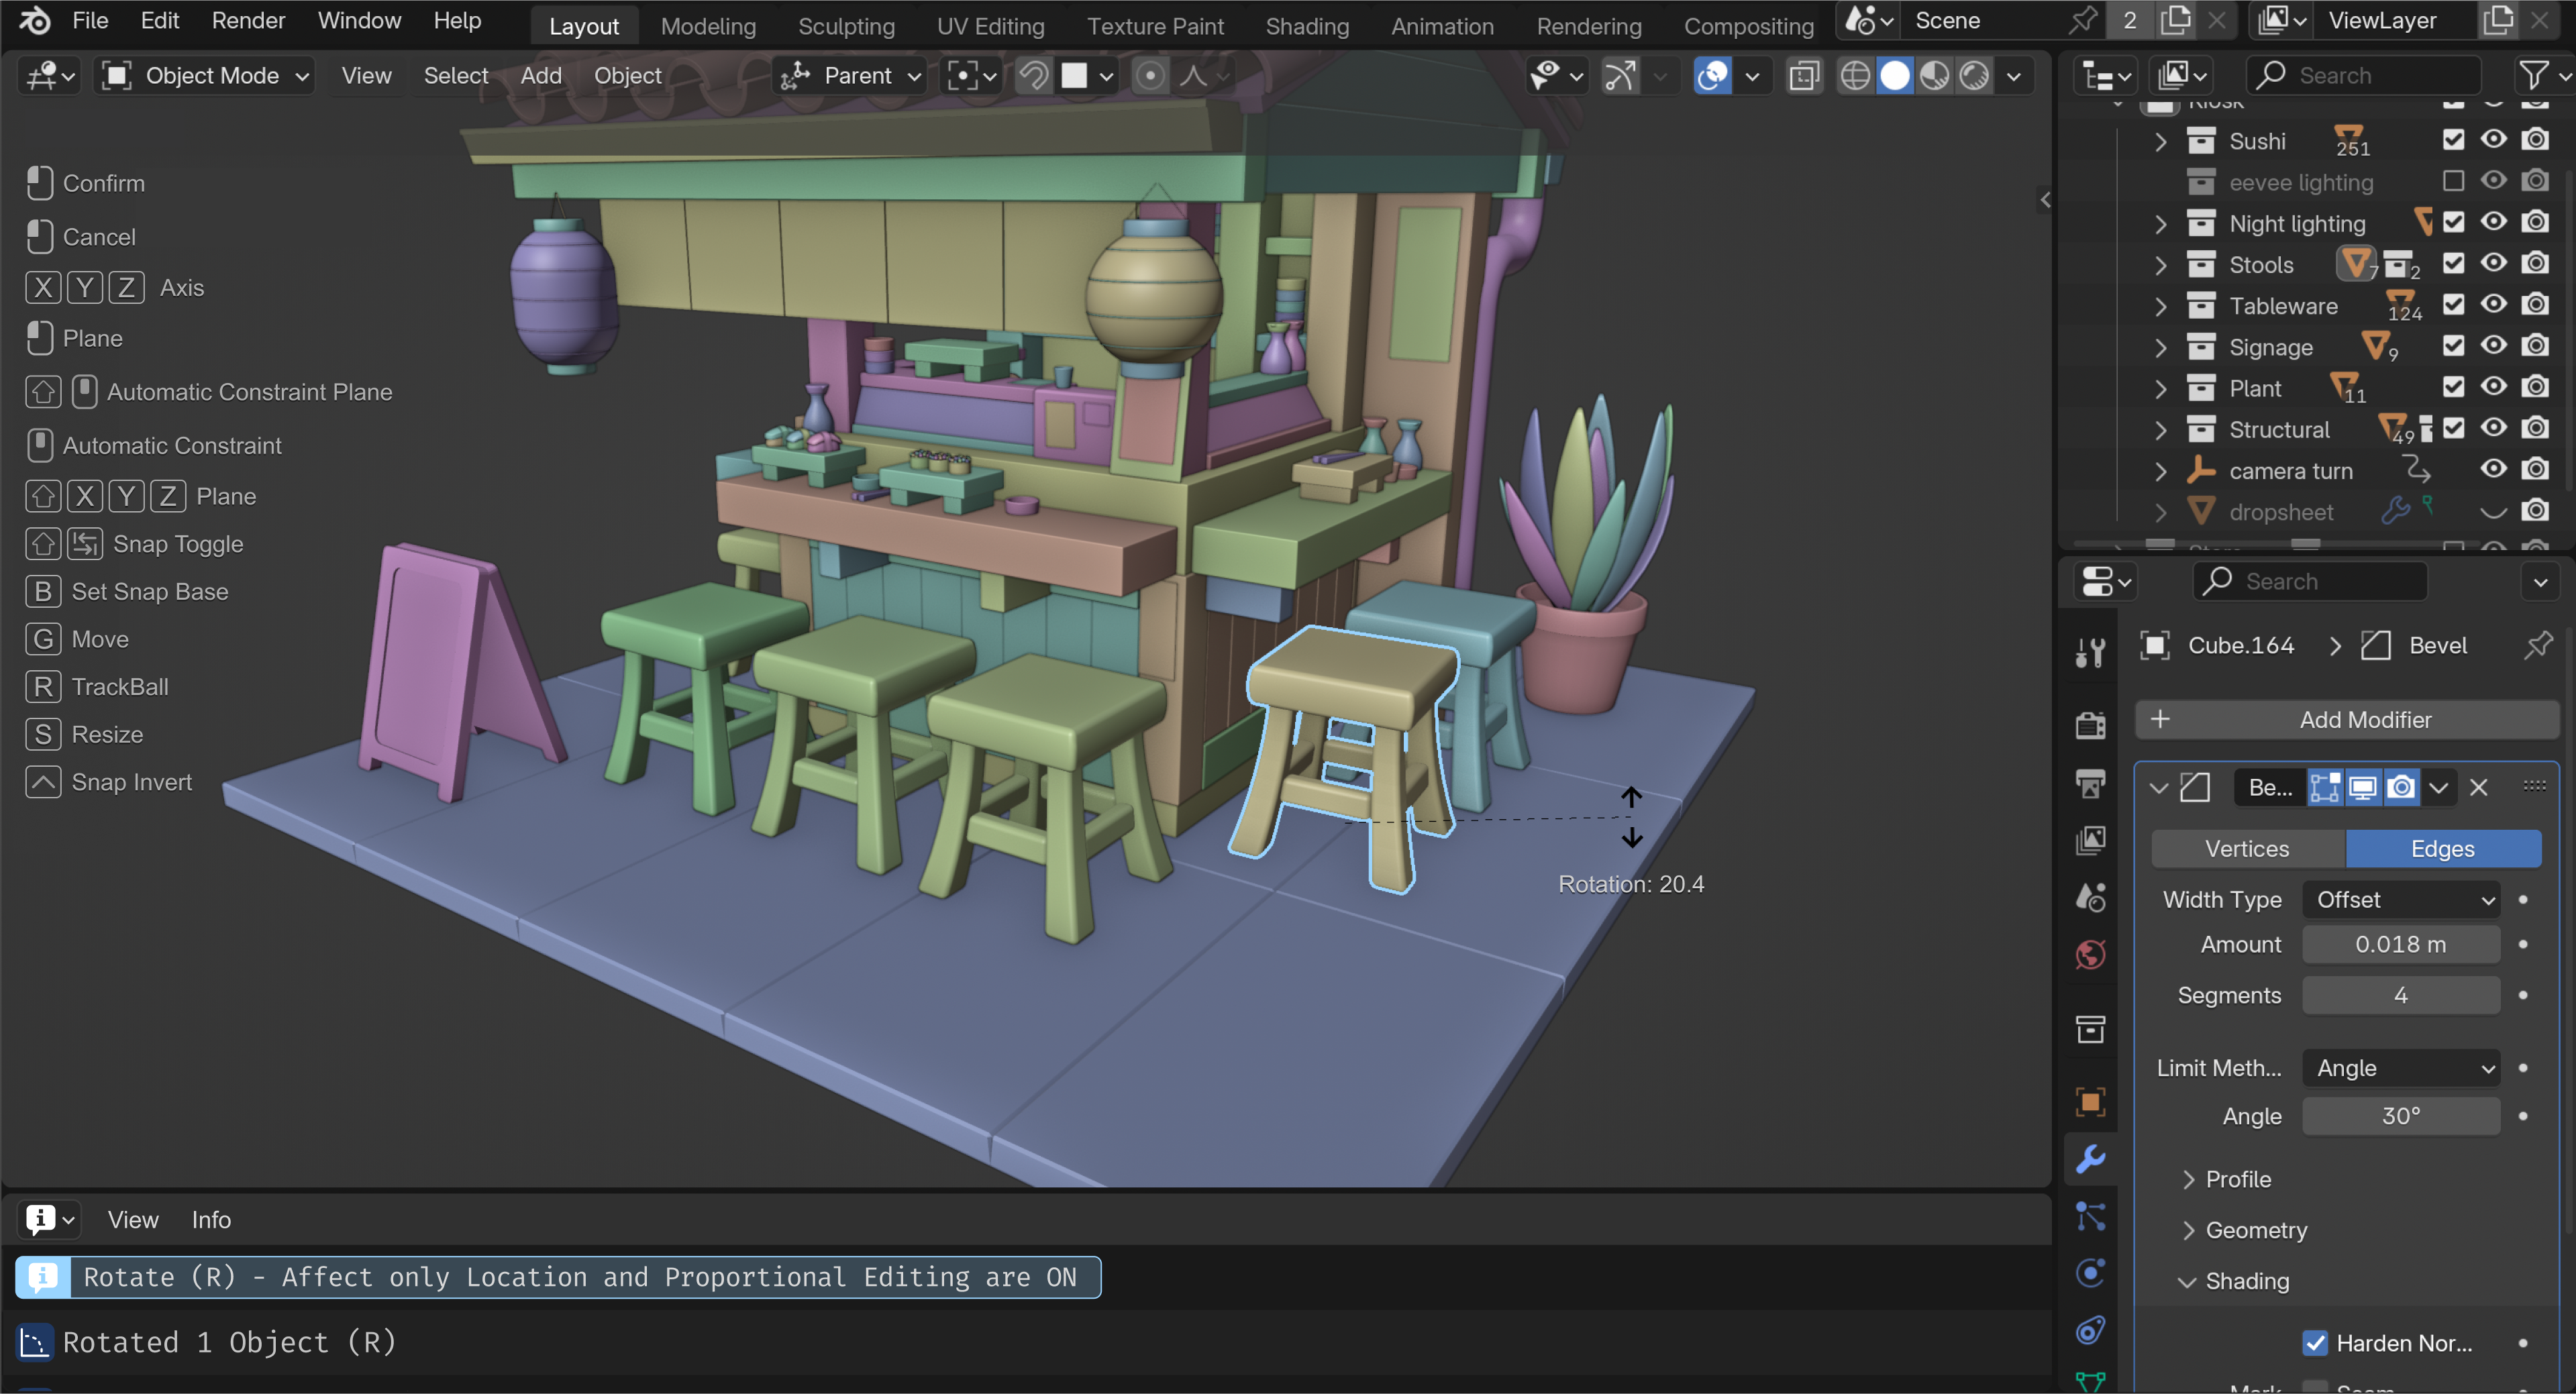Toggle proportional editing icon in header
2576x1394 pixels.
[x=1150, y=76]
